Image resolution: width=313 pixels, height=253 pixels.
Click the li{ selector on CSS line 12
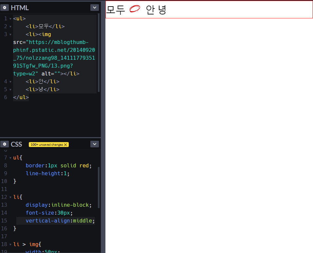(x=18, y=197)
